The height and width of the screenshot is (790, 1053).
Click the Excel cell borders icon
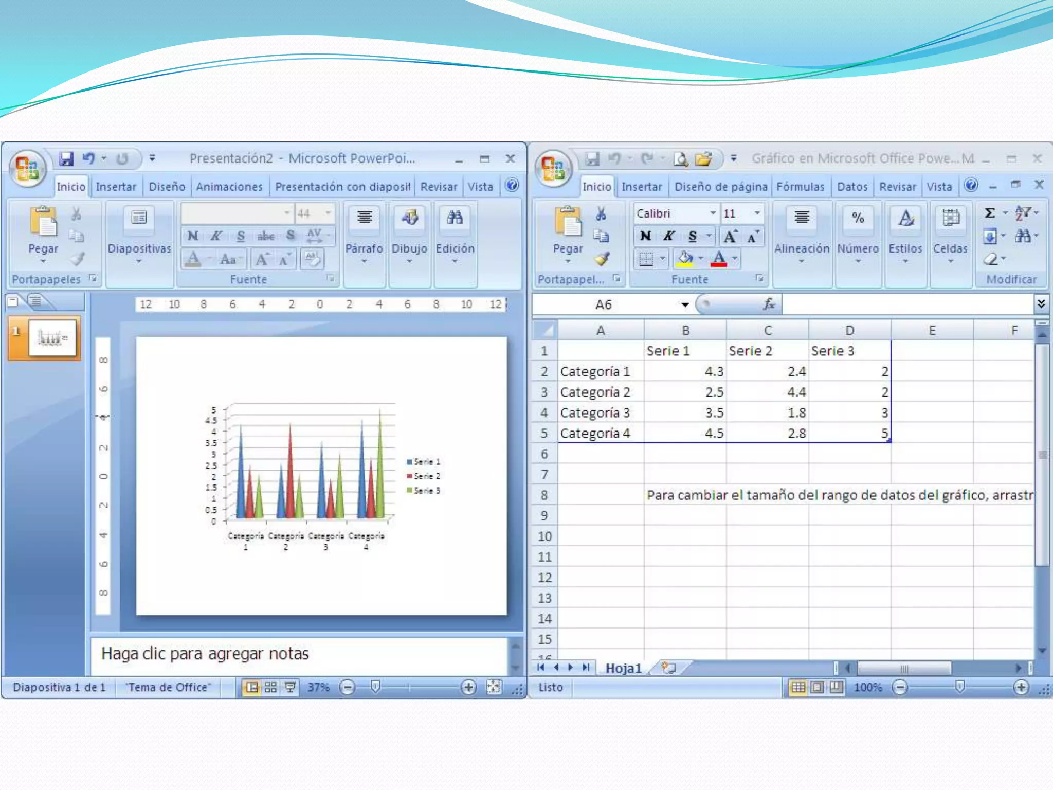(646, 258)
